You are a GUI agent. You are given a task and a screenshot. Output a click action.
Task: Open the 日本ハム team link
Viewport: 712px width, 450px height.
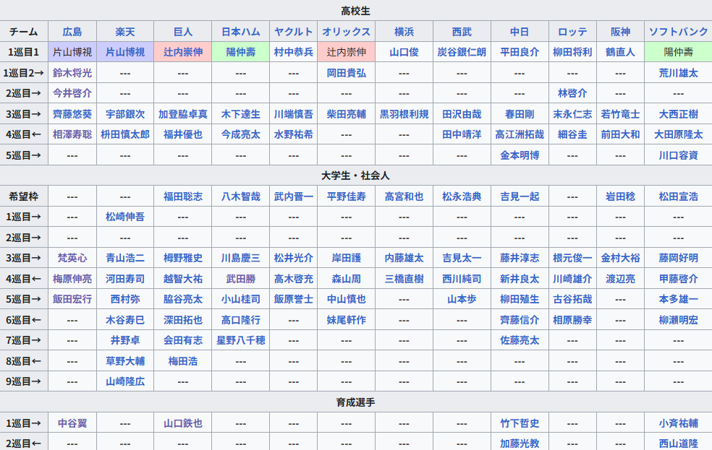(240, 32)
